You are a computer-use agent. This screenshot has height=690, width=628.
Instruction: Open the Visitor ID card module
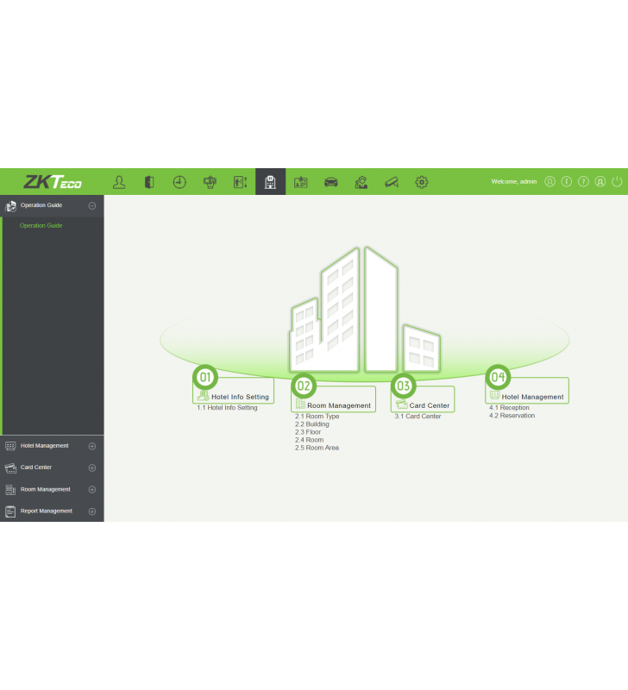(x=300, y=182)
